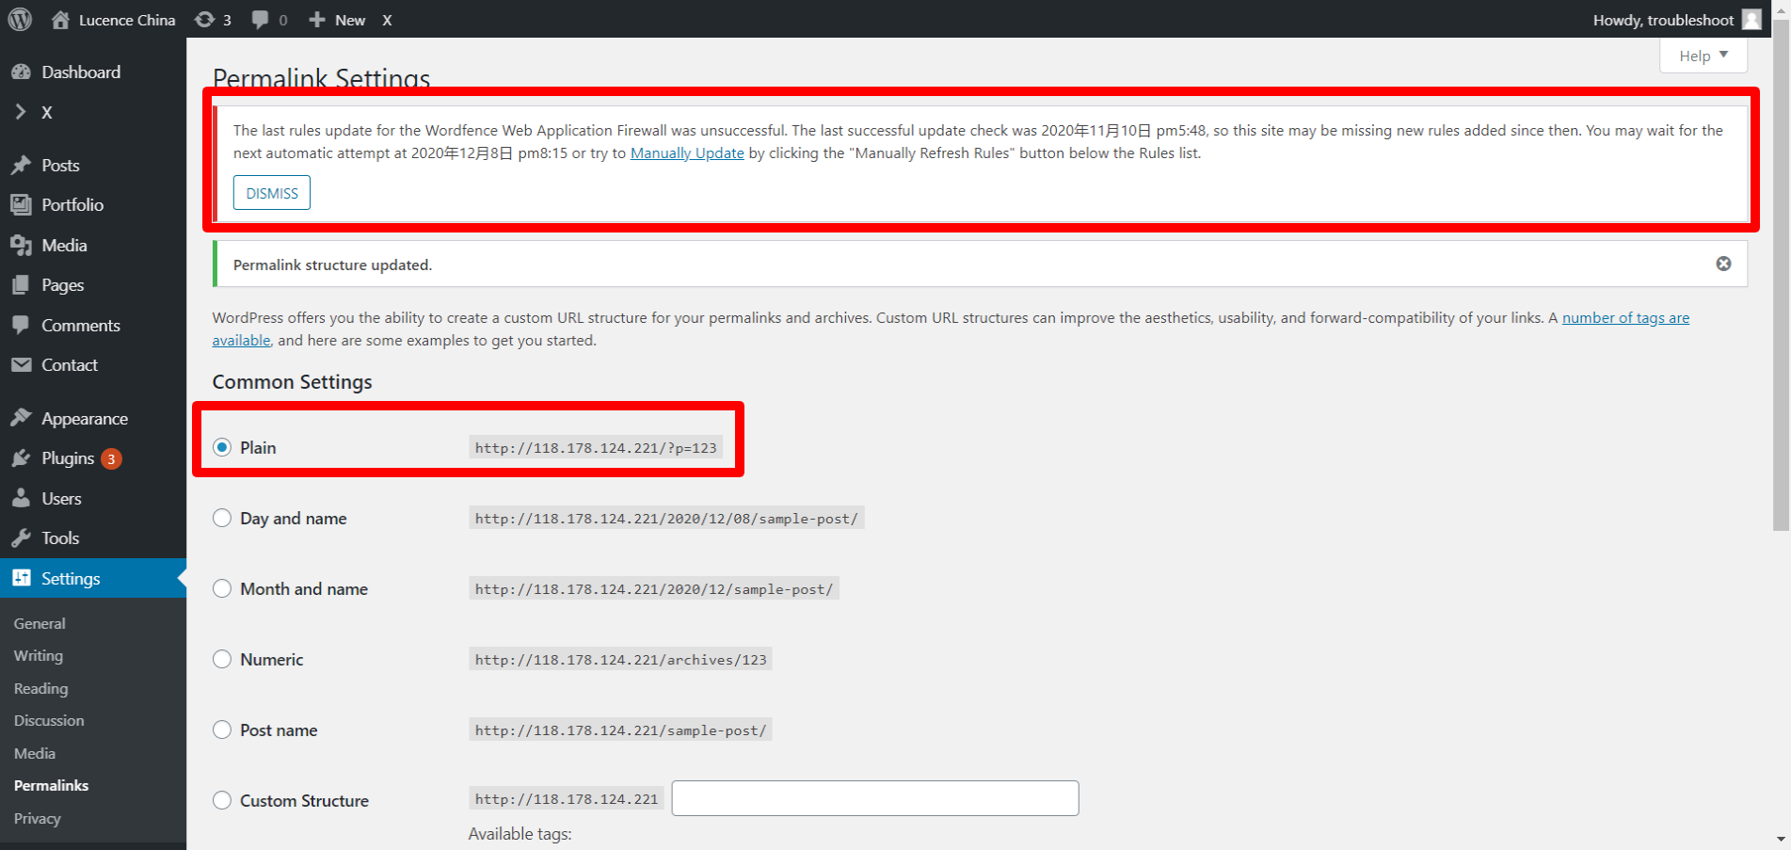Open Reading settings submenu item
This screenshot has height=850, width=1791.
[x=40, y=688]
